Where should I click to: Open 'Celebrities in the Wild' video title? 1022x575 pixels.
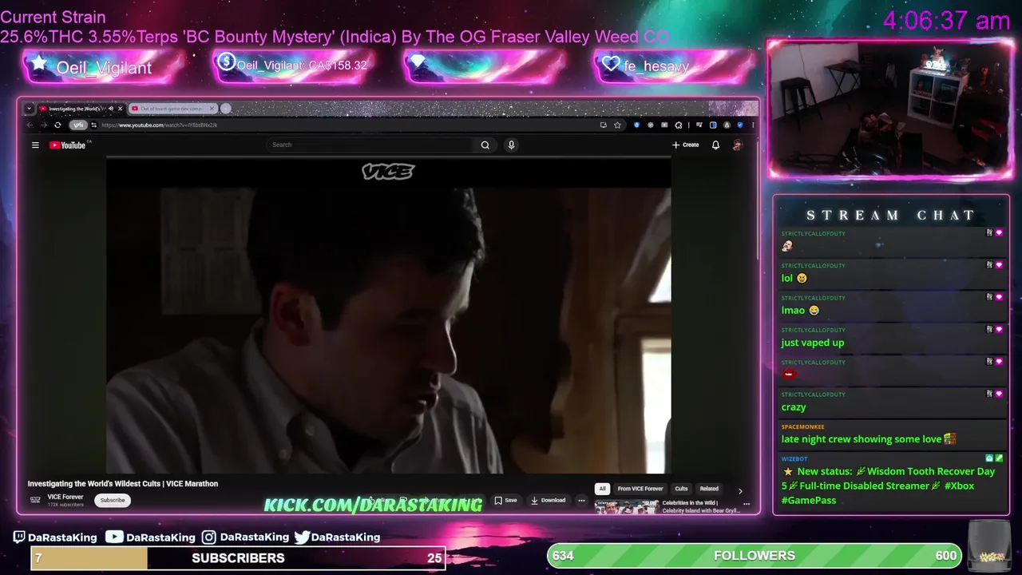[700, 506]
